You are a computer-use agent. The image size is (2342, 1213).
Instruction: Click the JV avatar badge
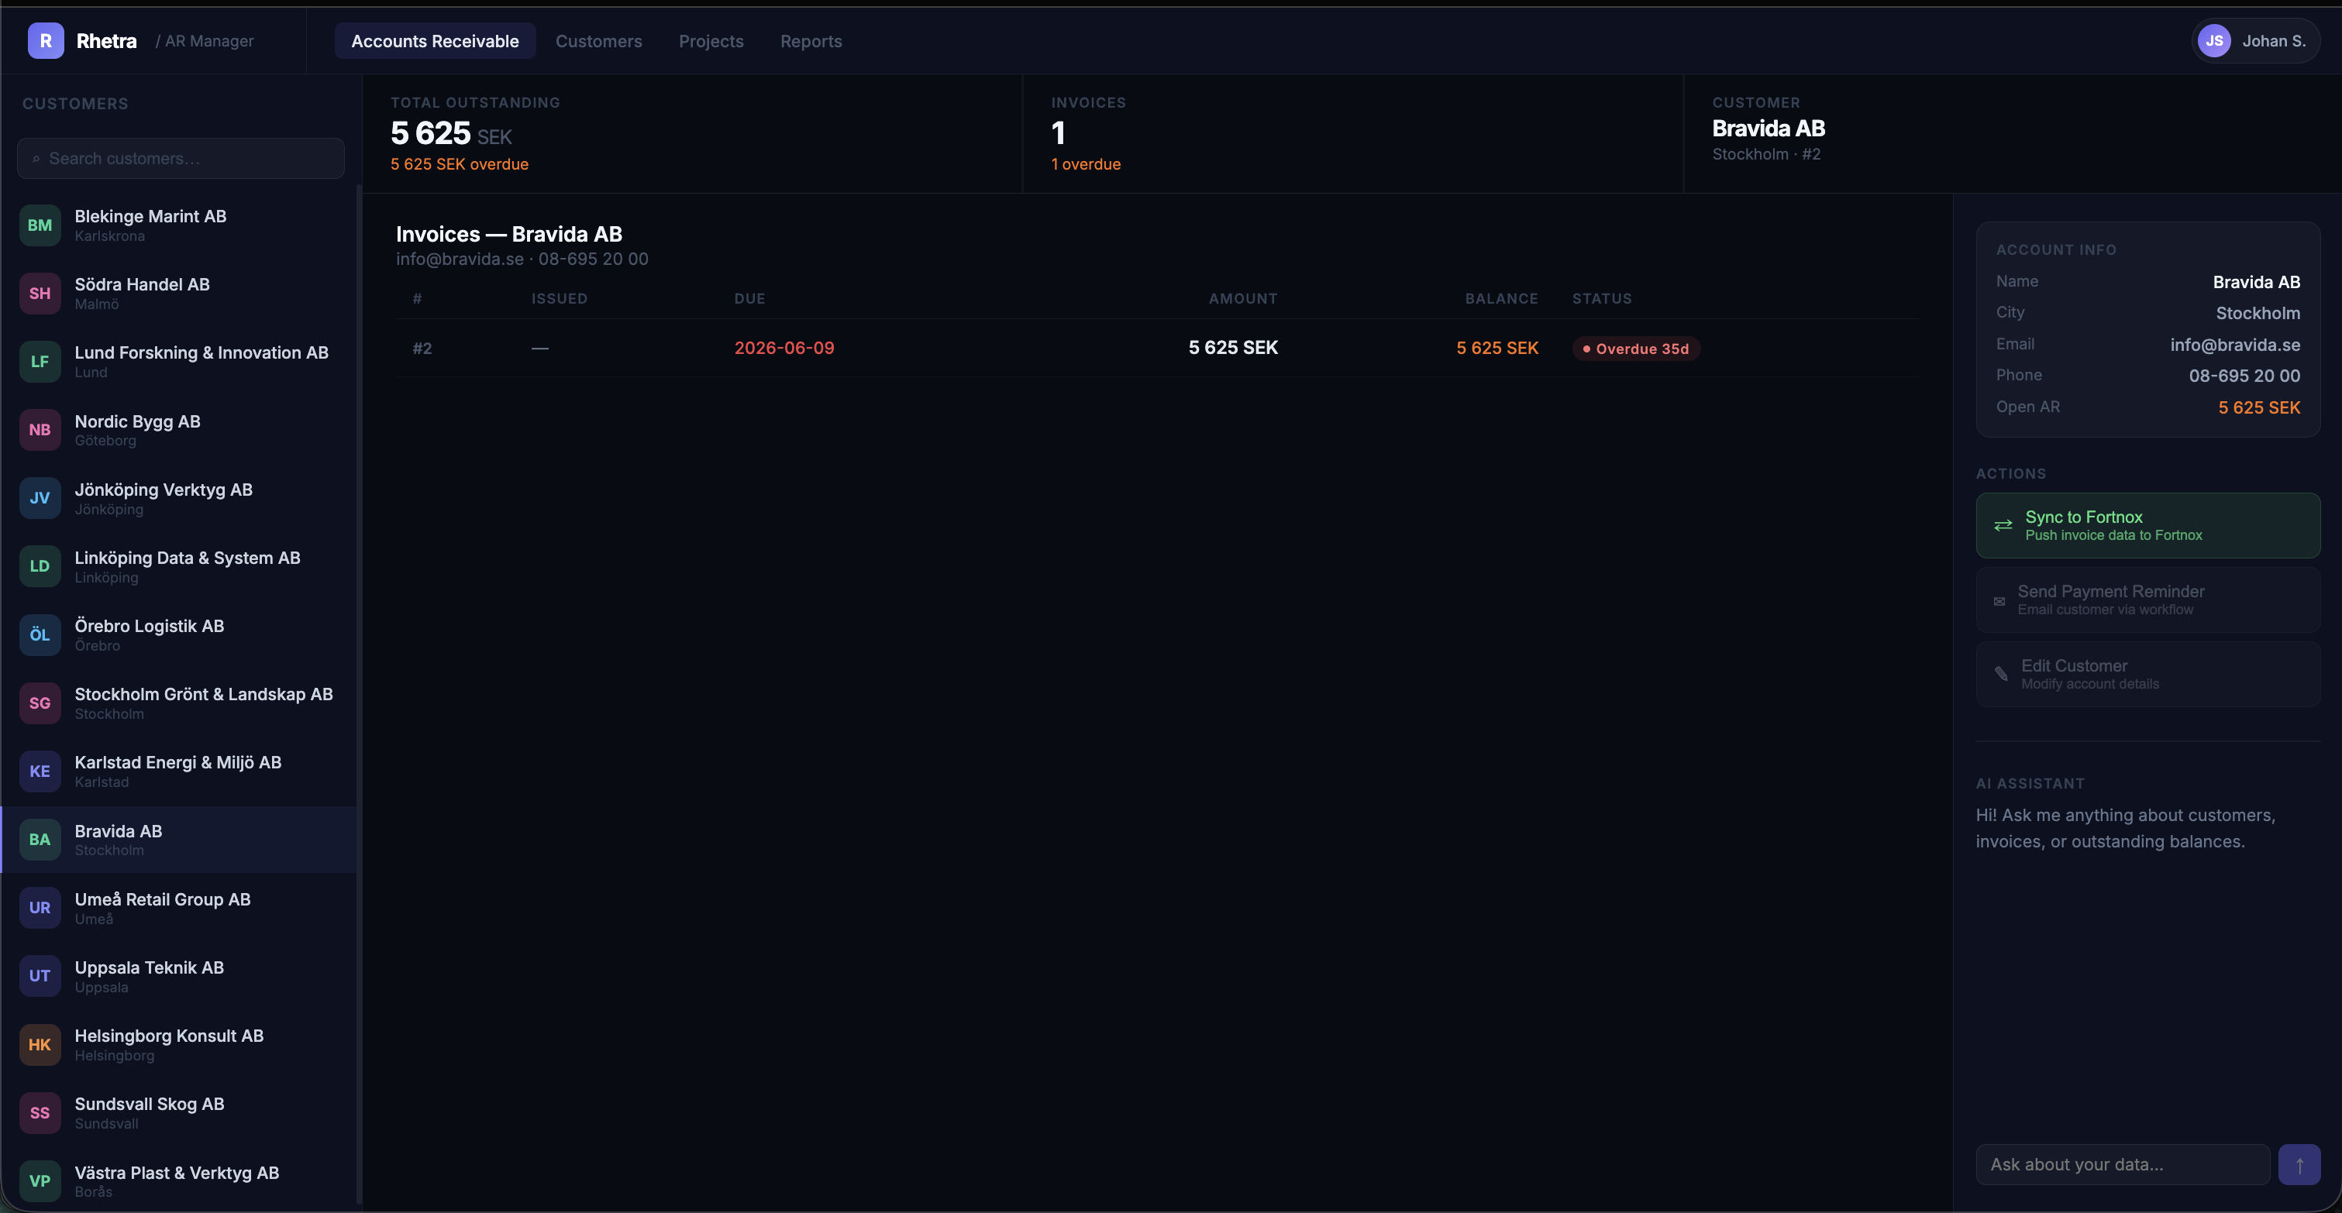click(39, 498)
